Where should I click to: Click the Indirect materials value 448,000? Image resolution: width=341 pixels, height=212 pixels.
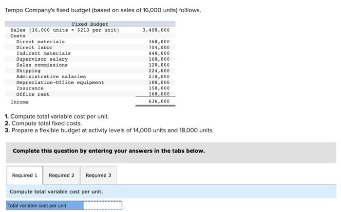pos(159,53)
